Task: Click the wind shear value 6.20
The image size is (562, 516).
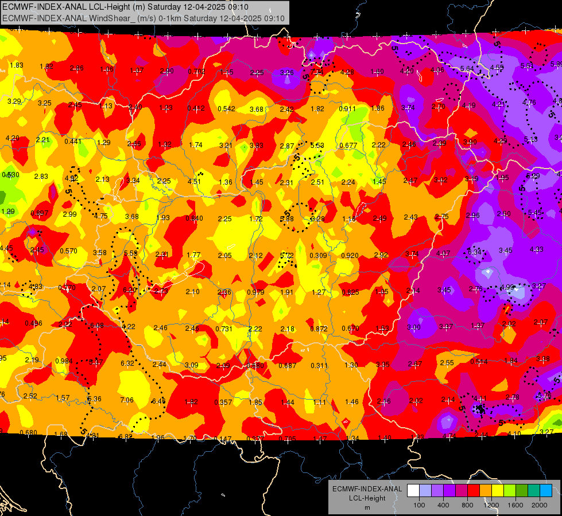Action: tap(130, 290)
